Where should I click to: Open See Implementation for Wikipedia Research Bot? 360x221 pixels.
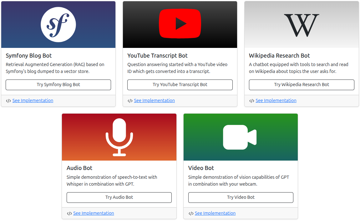pos(276,100)
